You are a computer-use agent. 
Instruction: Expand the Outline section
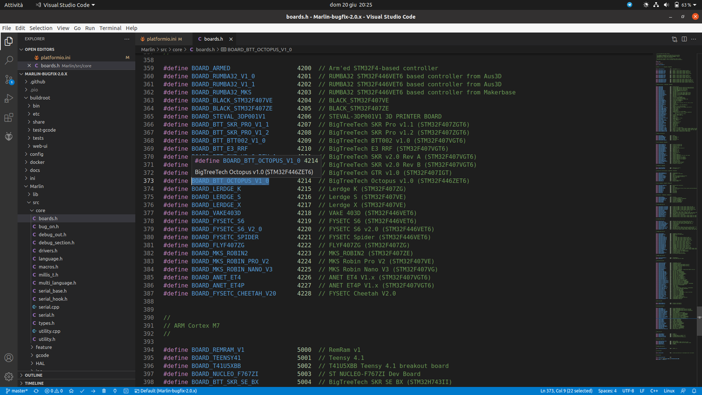click(x=32, y=375)
